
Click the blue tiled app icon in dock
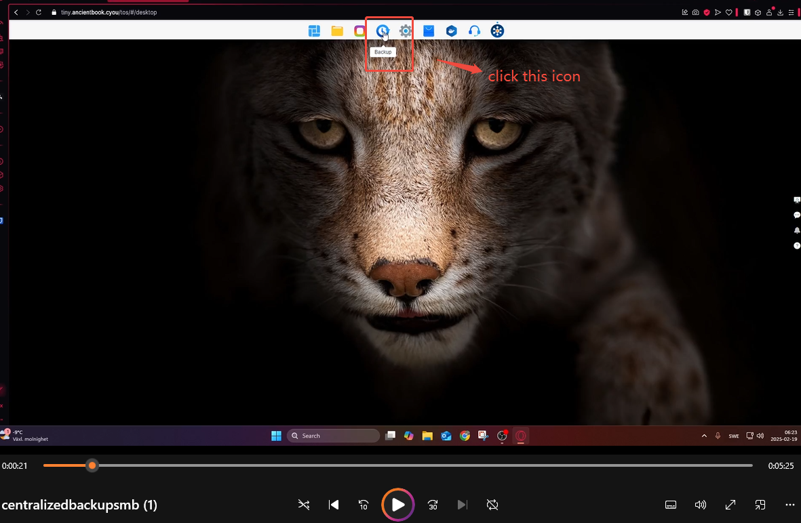point(314,31)
